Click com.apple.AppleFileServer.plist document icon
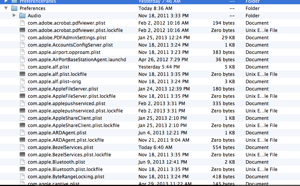The image size is (300, 186). (22, 89)
